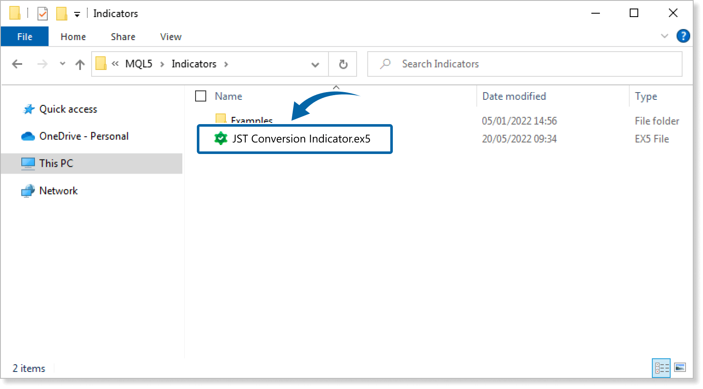The height and width of the screenshot is (389, 703).
Task: Click MQL5 in the breadcrumb path
Action: (138, 64)
